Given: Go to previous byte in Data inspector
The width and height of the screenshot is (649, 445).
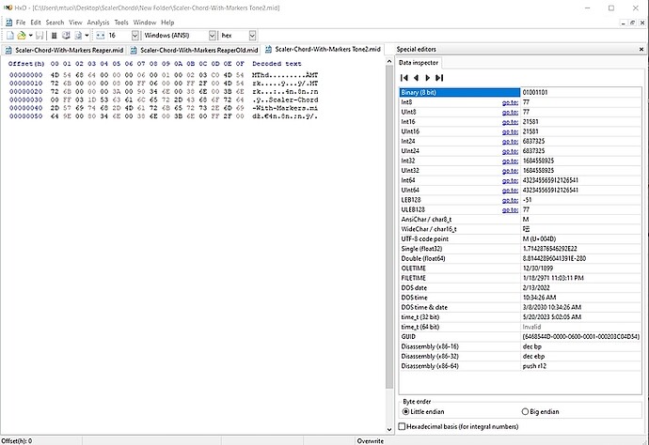Looking at the screenshot, I should pos(416,78).
